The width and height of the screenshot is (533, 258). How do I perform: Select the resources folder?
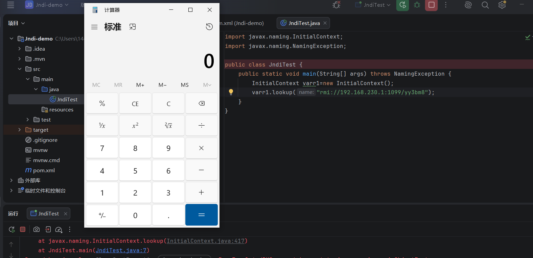[x=57, y=109]
